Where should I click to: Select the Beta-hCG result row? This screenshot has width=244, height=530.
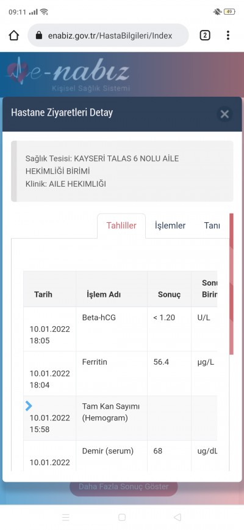(x=120, y=329)
